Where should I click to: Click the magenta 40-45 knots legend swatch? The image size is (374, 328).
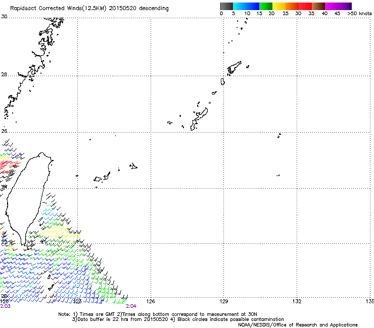tap(332, 6)
